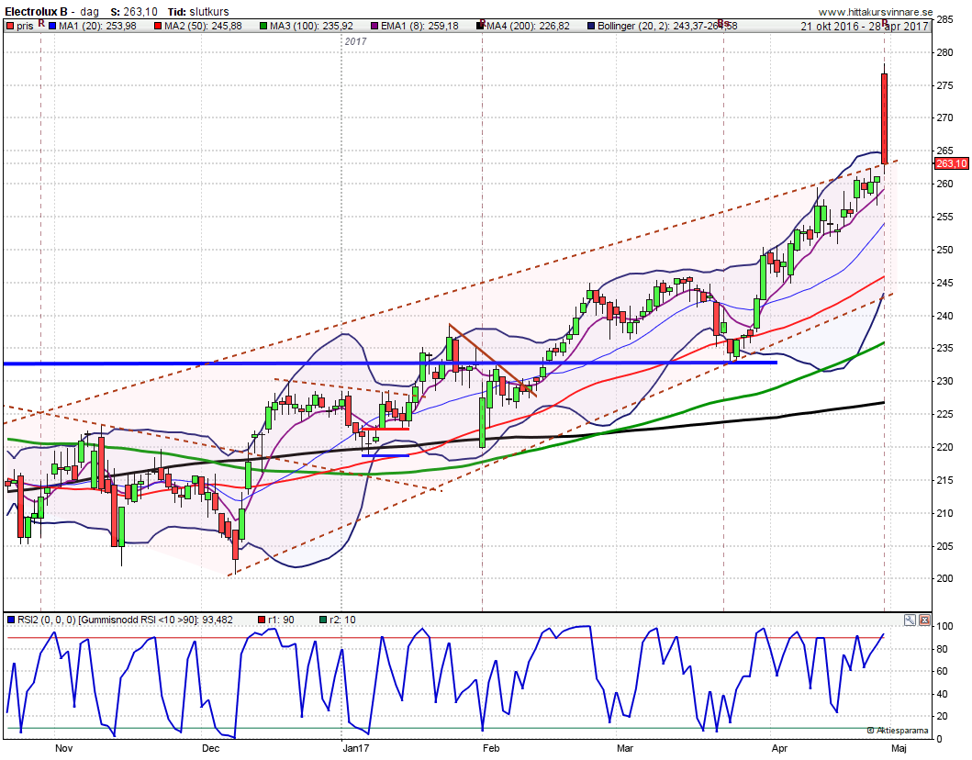Click the red r1 legend swatch
This screenshot has height=760, width=972.
(261, 620)
